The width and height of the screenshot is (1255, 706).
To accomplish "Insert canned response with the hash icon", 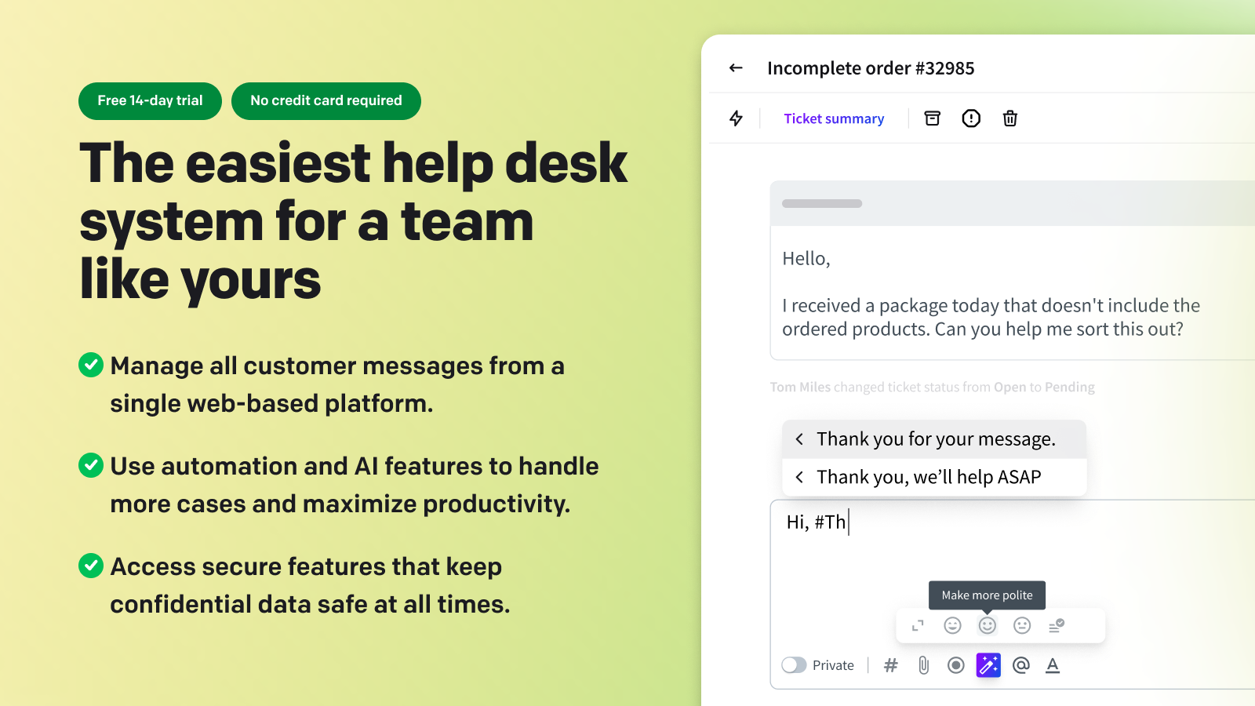I will [x=890, y=665].
